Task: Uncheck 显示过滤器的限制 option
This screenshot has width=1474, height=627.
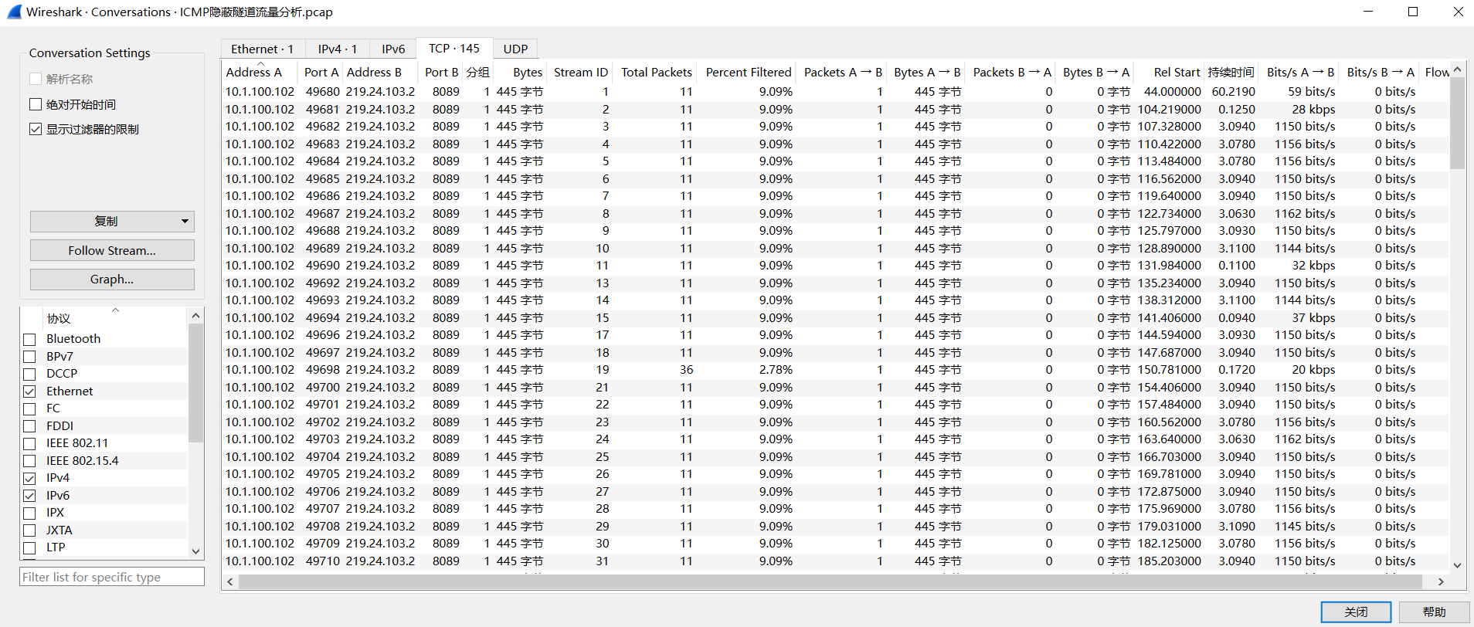Action: pos(36,129)
